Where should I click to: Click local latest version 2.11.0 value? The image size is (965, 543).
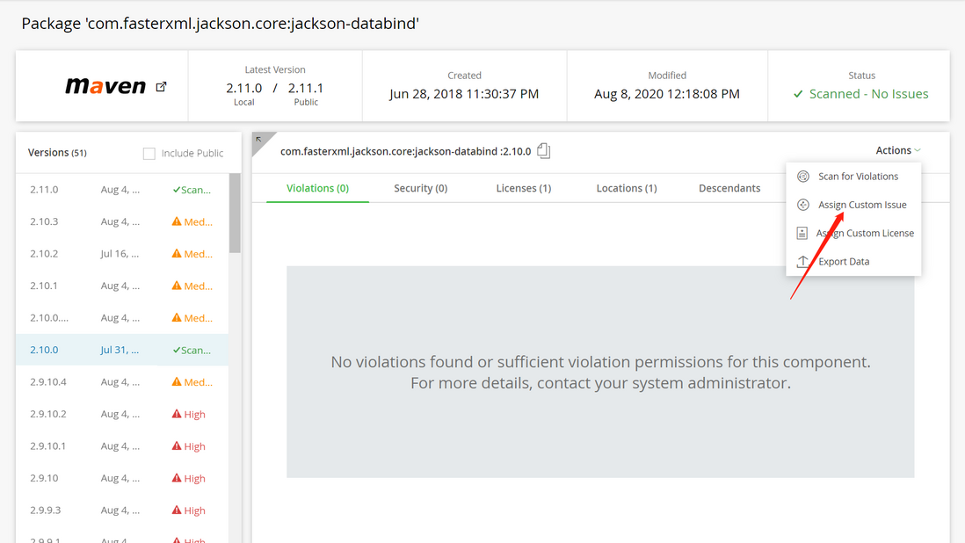click(243, 88)
